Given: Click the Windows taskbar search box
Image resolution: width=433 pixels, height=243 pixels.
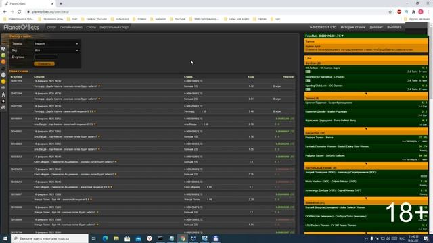Looking at the screenshot, I should click(49, 238).
